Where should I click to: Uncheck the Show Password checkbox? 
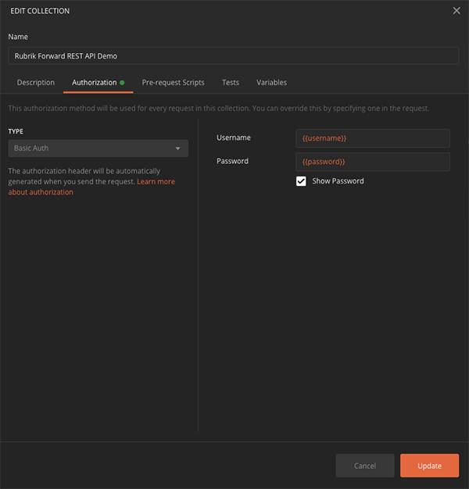click(301, 181)
